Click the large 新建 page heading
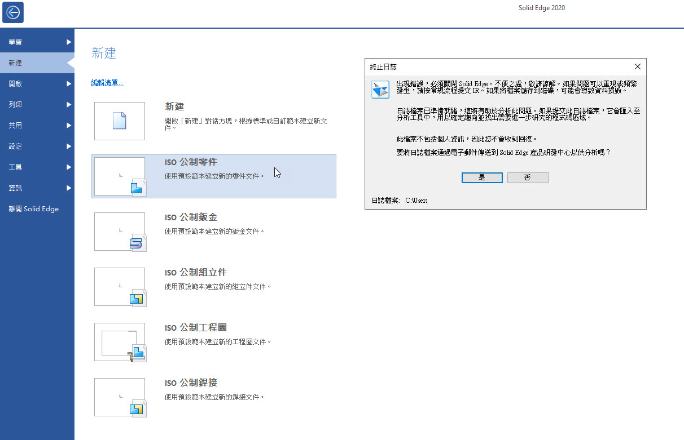Image resolution: width=684 pixels, height=440 pixels. [x=104, y=54]
